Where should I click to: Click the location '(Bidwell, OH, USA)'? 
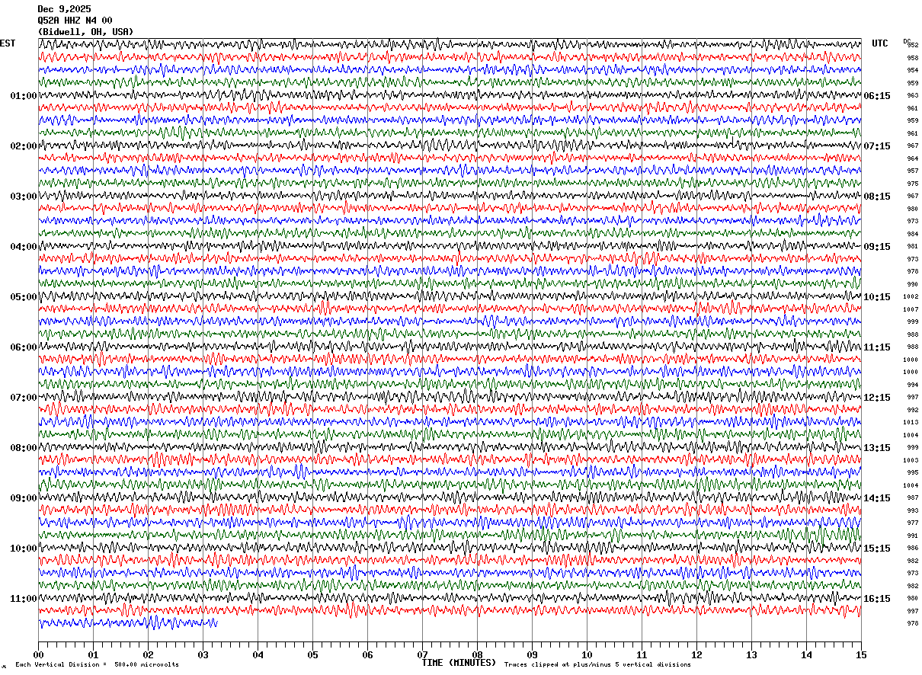[85, 32]
